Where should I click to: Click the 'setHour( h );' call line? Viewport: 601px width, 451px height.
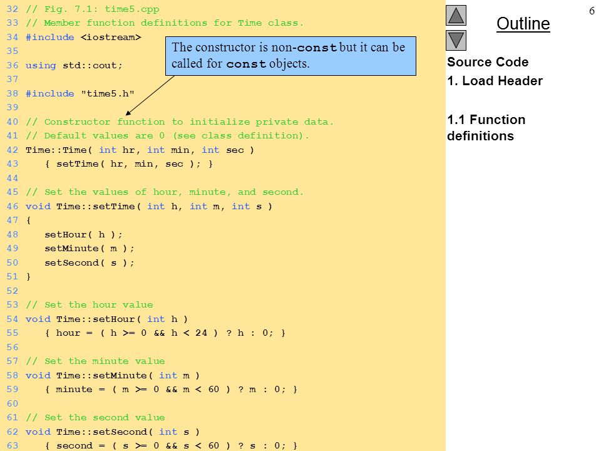point(83,235)
